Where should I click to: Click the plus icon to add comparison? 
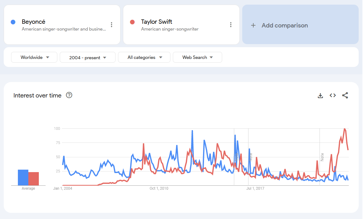(253, 26)
